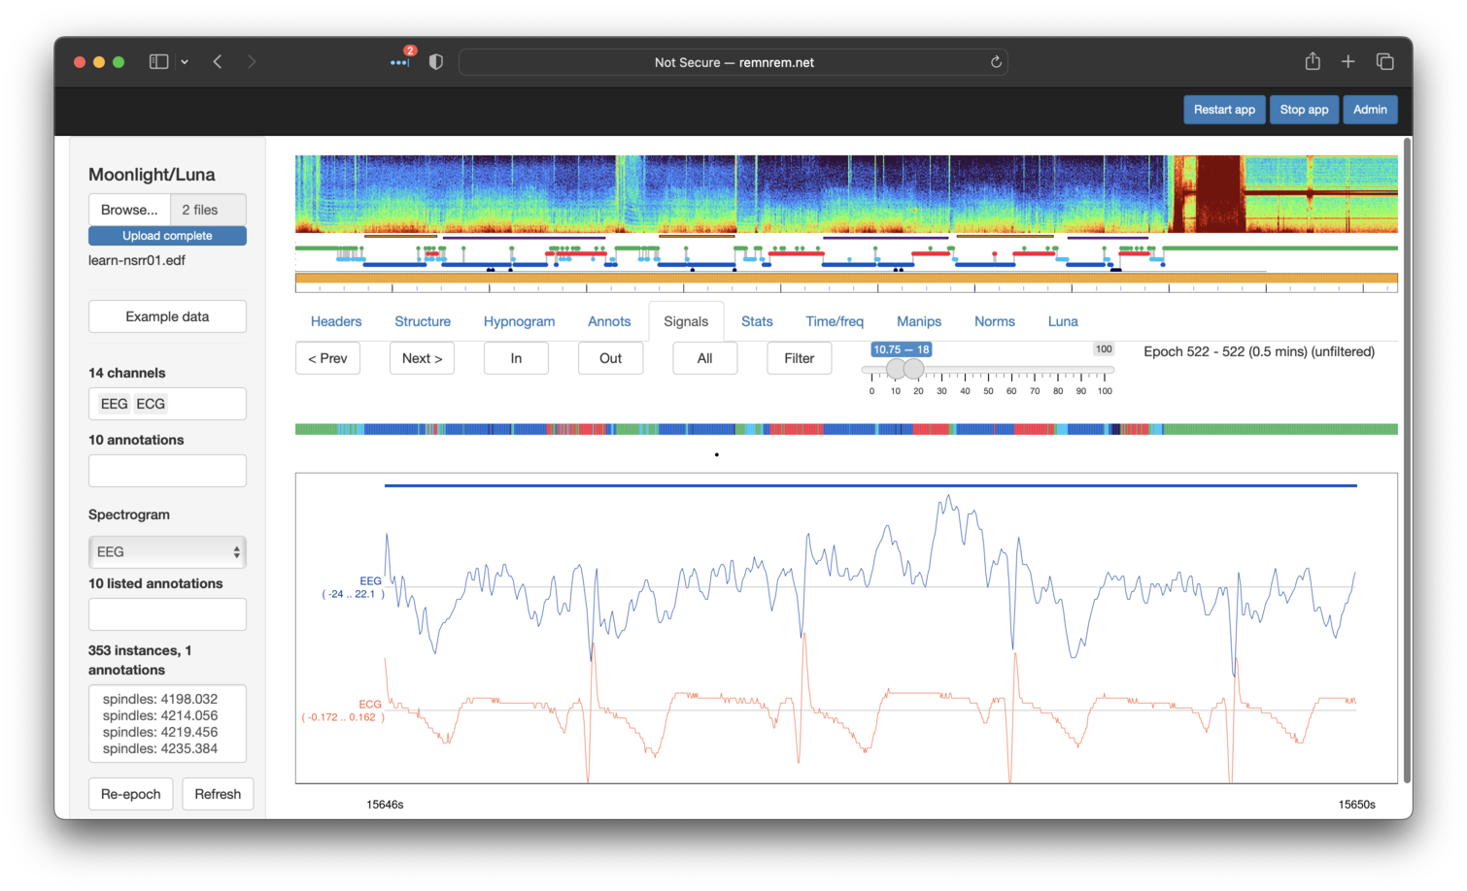Switch to the Hypnogram tab
1467x891 pixels.
point(519,321)
